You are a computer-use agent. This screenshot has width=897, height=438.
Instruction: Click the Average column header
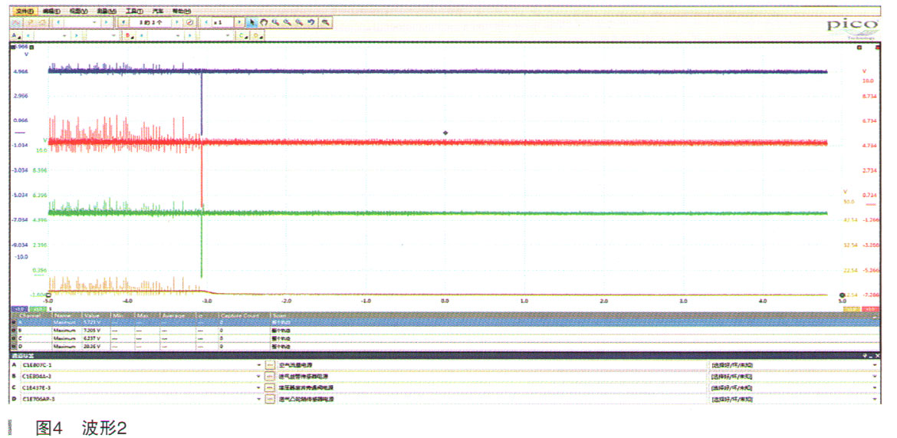click(x=178, y=315)
